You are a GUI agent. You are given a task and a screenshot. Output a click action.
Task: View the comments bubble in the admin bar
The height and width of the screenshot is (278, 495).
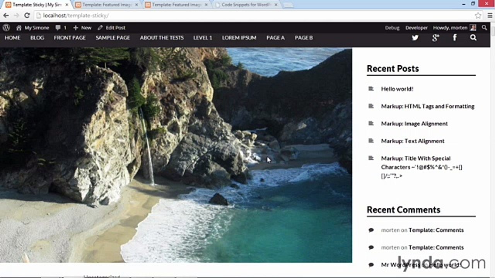tap(61, 28)
